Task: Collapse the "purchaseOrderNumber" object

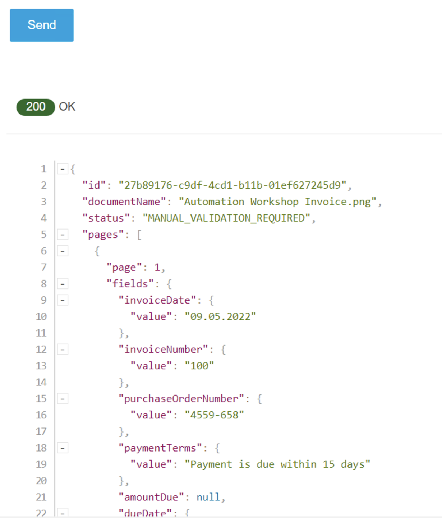Action: (63, 398)
